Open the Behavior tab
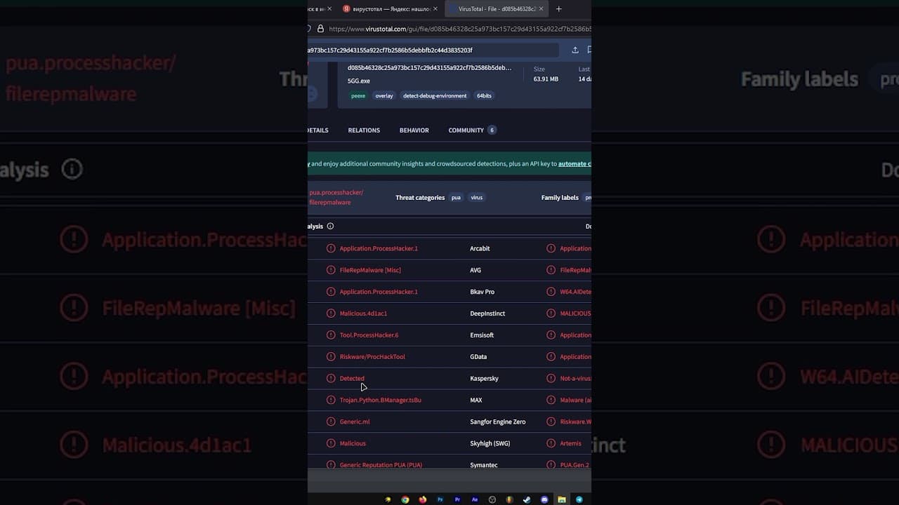Viewport: 899px width, 505px height. tap(414, 130)
